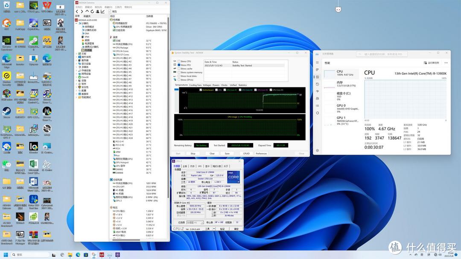Screen dimensions: 461x259
Task: Open the AIDA64 graph chart toolbar icon
Action: [102, 12]
